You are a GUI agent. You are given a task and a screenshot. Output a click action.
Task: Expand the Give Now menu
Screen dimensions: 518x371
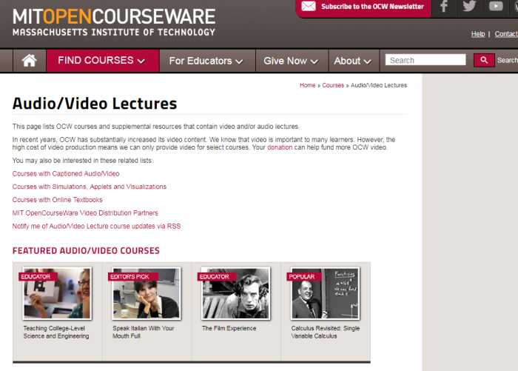(292, 61)
